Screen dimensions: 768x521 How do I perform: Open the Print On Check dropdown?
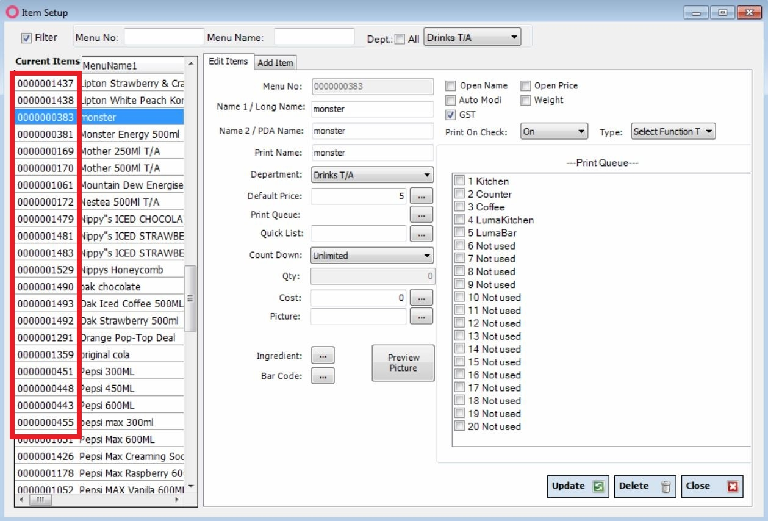(554, 131)
